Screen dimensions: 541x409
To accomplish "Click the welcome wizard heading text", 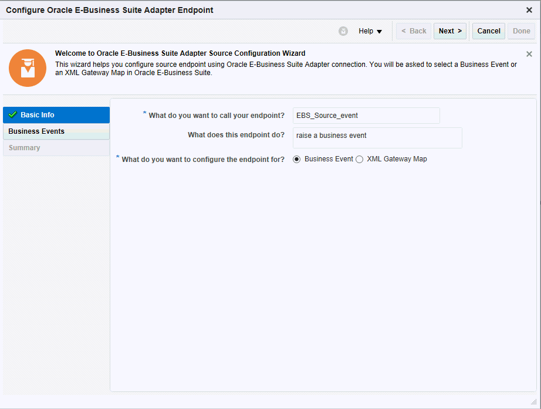I will 180,53.
